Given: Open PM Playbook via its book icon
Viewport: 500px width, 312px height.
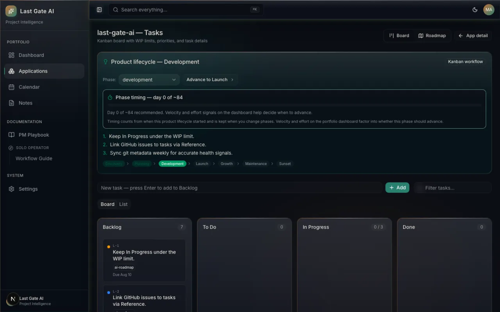Looking at the screenshot, I should pos(11,135).
